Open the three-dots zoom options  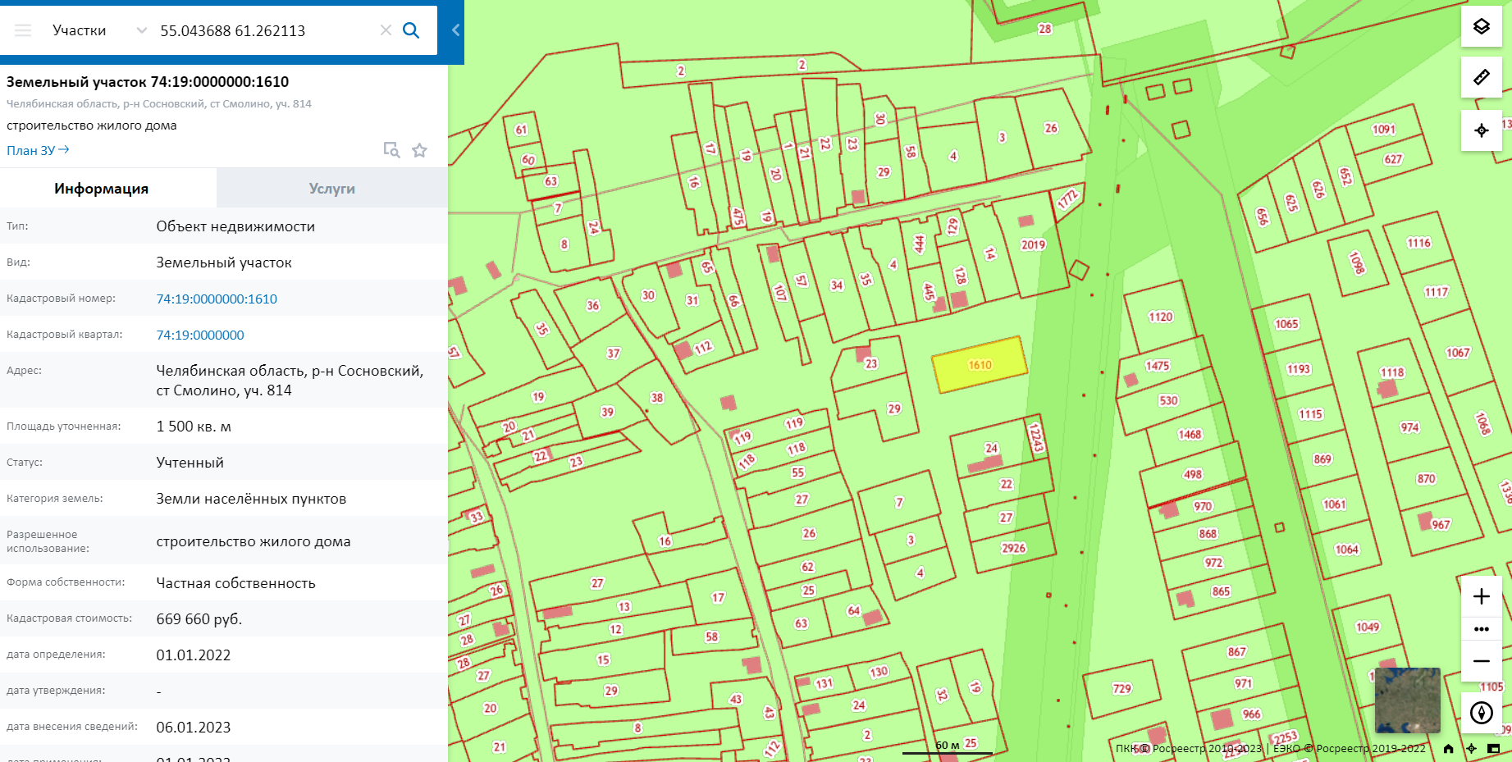(1481, 629)
